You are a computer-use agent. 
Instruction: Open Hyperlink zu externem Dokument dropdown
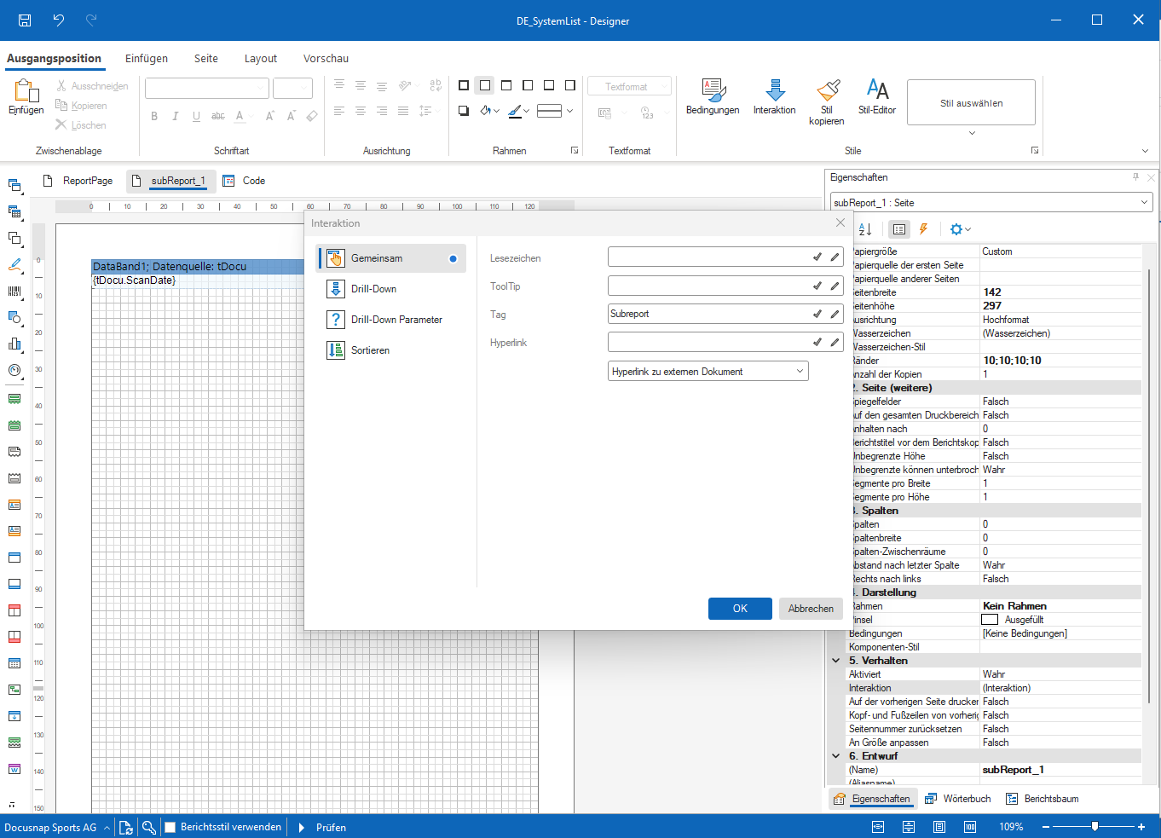click(708, 372)
